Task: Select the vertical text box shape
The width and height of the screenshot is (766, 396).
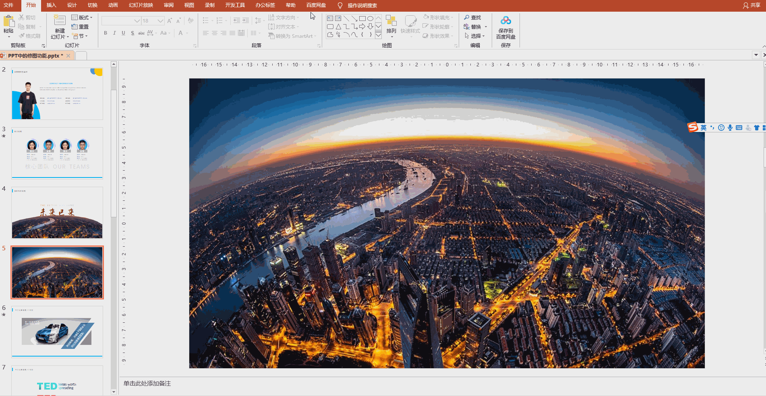Action: pyautogui.click(x=338, y=19)
